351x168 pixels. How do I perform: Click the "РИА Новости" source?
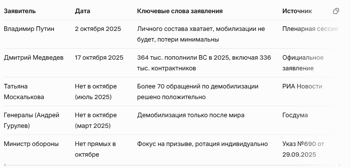(x=302, y=86)
